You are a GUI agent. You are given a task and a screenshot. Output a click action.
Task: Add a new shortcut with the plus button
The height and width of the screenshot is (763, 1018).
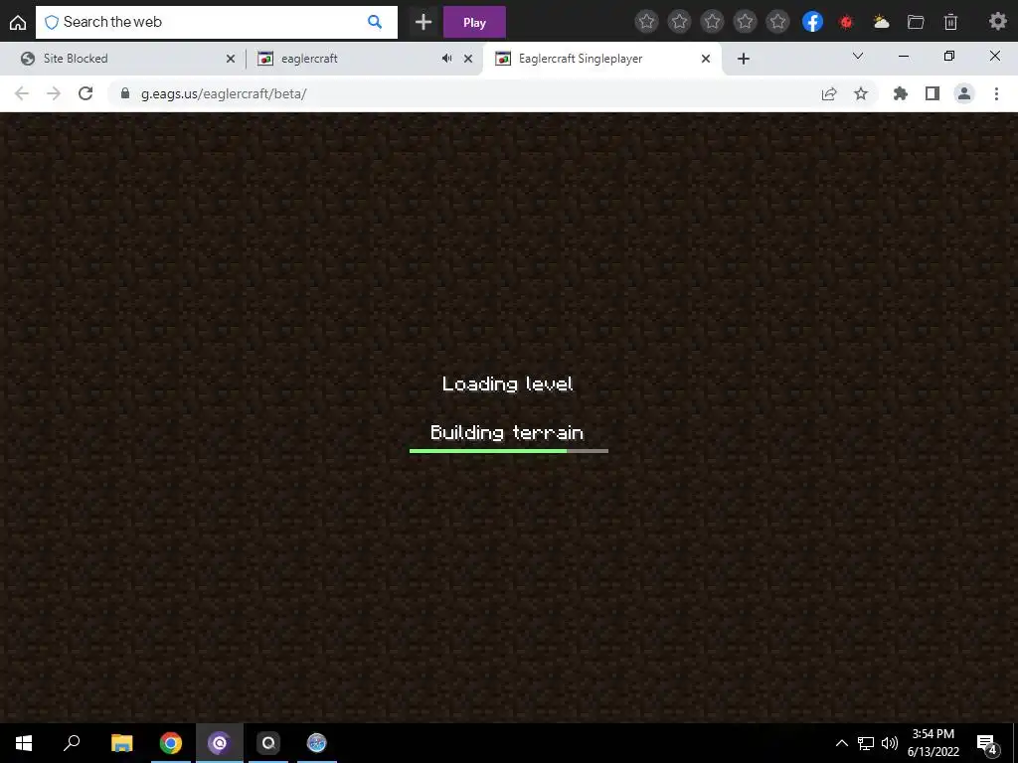pos(424,22)
